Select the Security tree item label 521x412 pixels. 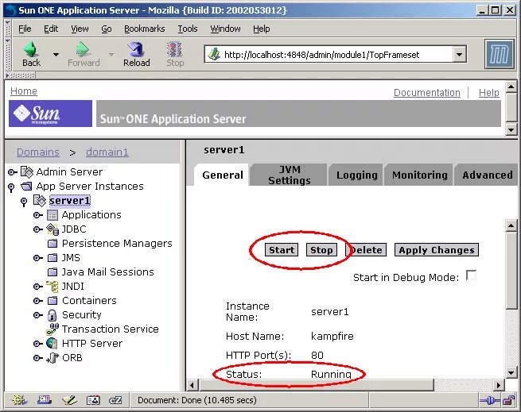[x=81, y=315]
